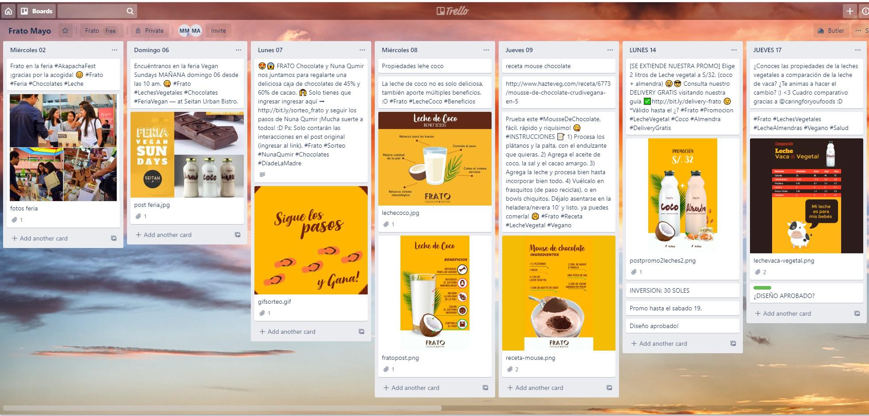Open the 'receta mouse chocolate' card
The image size is (869, 416).
[559, 66]
